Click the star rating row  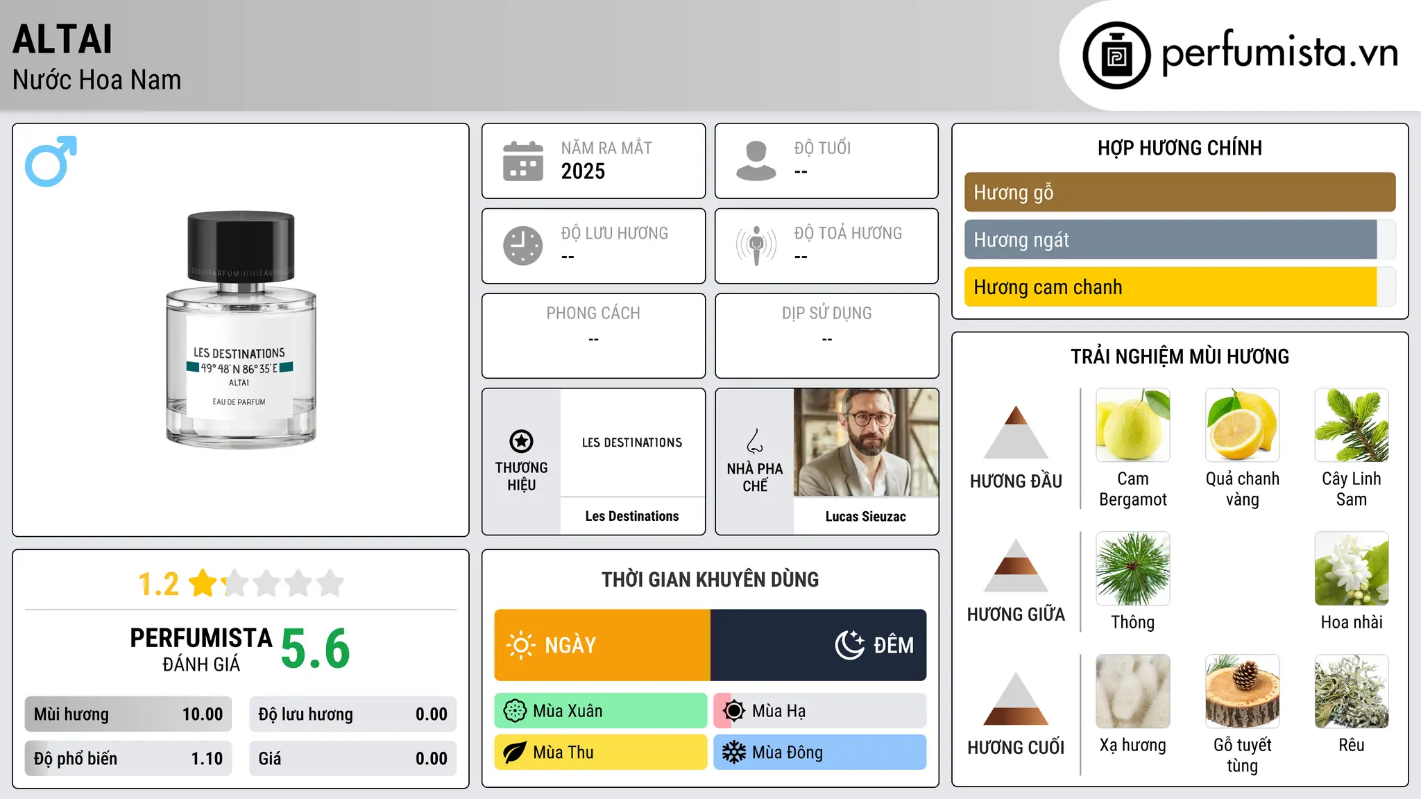click(x=266, y=583)
